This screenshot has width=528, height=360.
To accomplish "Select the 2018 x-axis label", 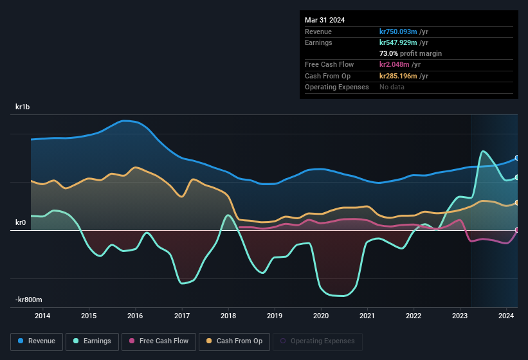I will coord(228,316).
